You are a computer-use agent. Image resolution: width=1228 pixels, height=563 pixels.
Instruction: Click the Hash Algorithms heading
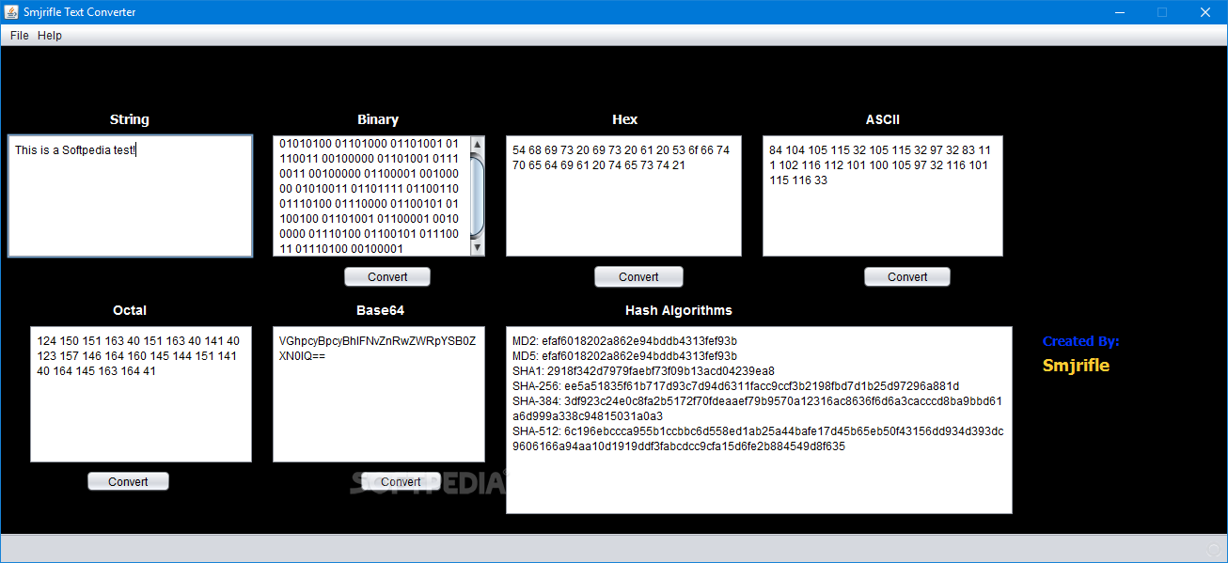click(x=679, y=310)
